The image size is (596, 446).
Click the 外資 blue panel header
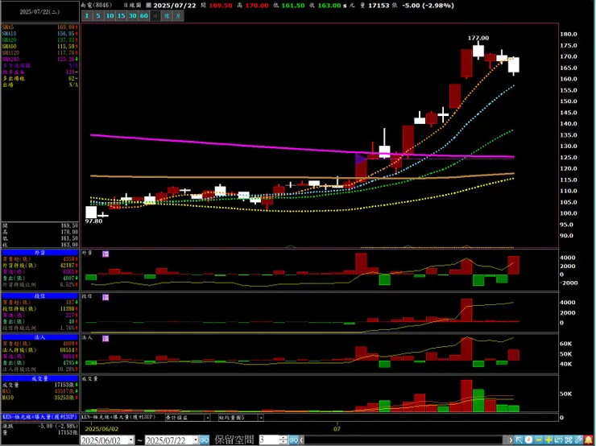40,253
